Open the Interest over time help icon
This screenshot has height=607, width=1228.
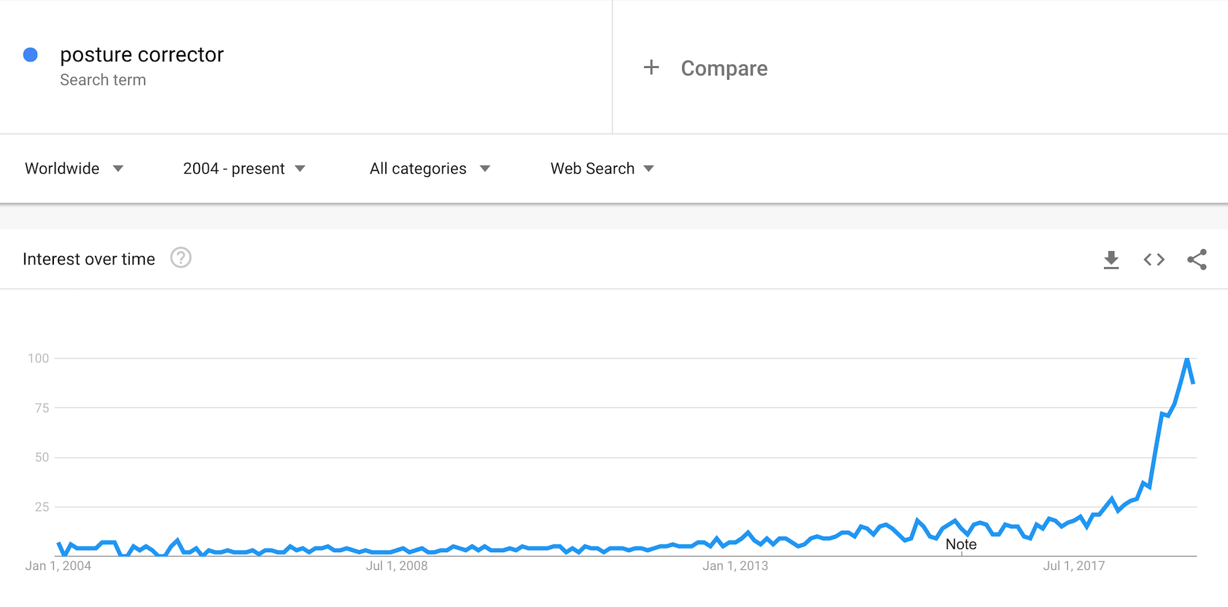[180, 258]
